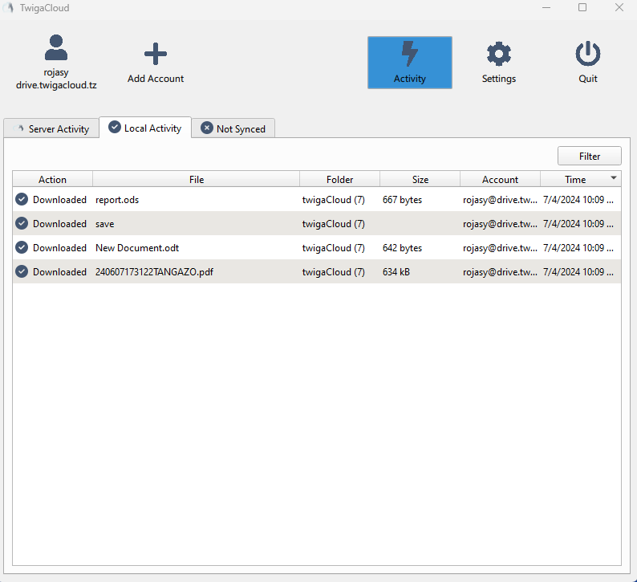Click the X icon on Not Synced tab

point(207,128)
